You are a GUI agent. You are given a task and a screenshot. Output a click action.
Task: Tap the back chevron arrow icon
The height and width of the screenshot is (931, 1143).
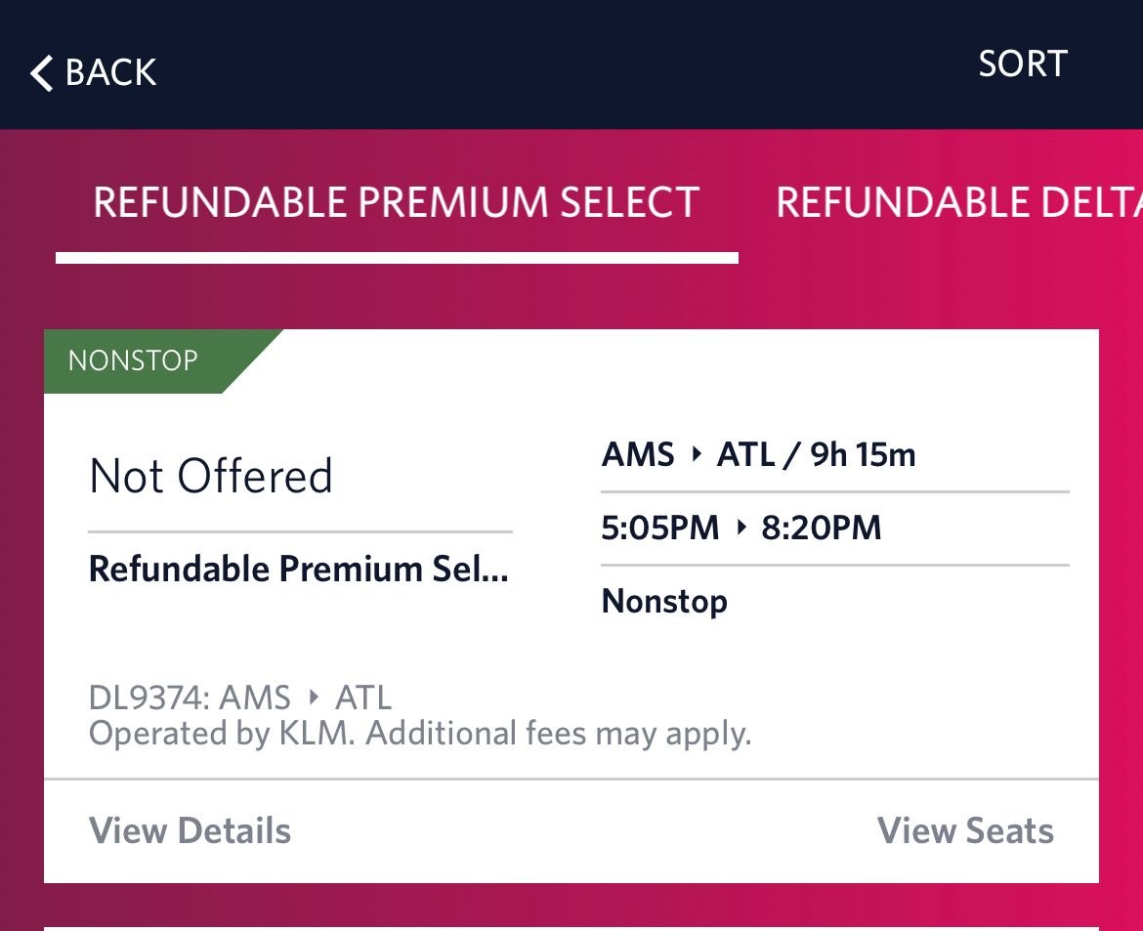(x=41, y=73)
